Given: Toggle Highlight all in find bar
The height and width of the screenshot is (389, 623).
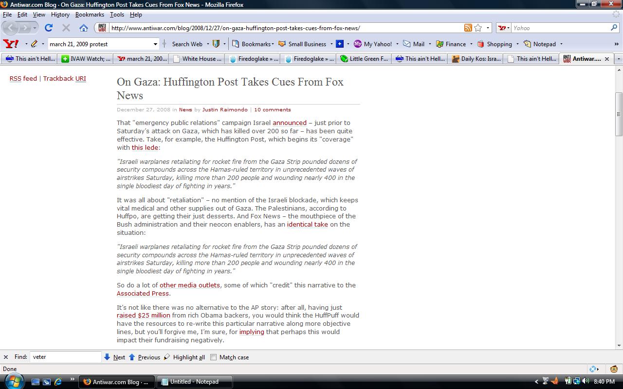Looking at the screenshot, I should coord(184,357).
